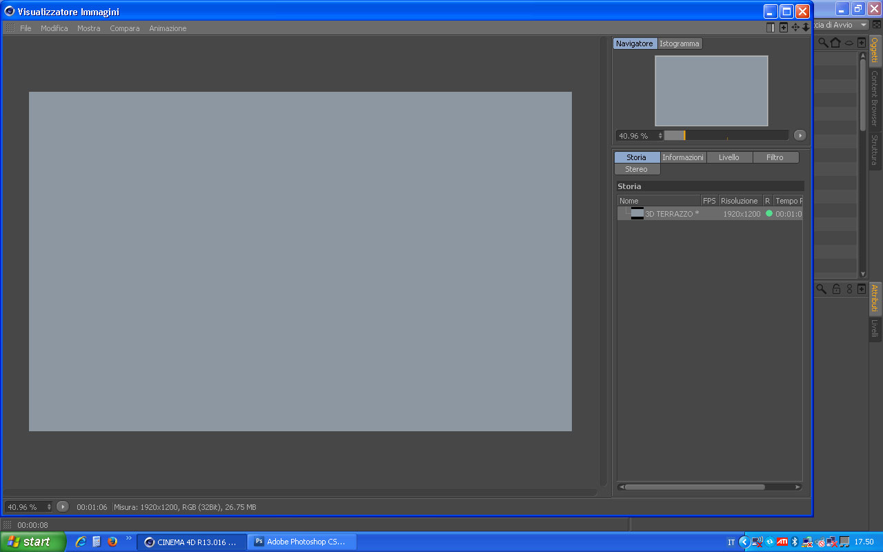Viewport: 883px width, 552px height.
Task: Click the status bar zoom percentage stepper
Action: (49, 506)
